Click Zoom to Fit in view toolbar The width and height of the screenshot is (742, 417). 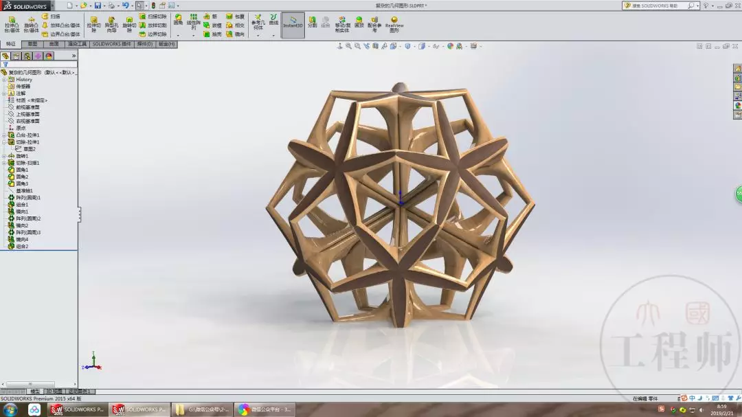(348, 46)
